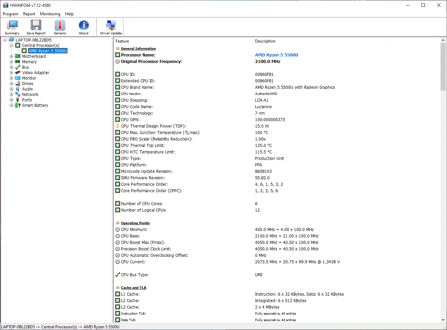Viewport: 447px width, 330px height.
Task: Expand the Memory tree node
Action: click(x=12, y=62)
